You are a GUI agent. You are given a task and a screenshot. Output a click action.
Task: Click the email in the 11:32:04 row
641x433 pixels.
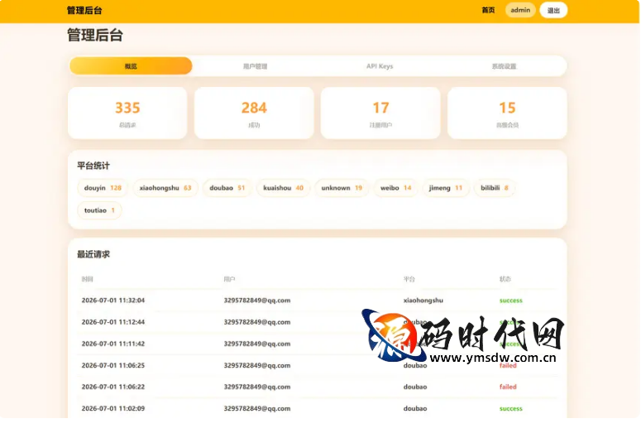[x=257, y=301]
